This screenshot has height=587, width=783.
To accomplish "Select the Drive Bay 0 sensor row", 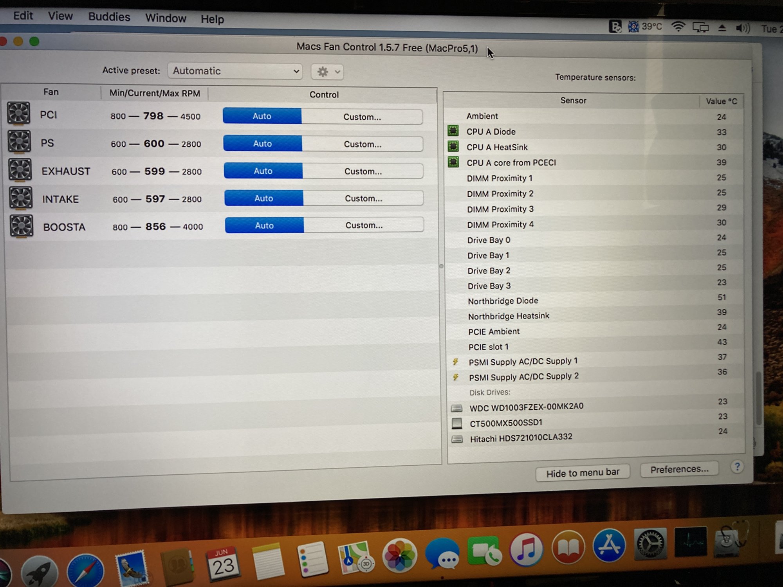I will (x=594, y=239).
